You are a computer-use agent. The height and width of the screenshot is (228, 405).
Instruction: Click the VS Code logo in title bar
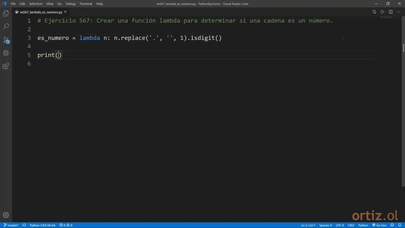coord(4,4)
